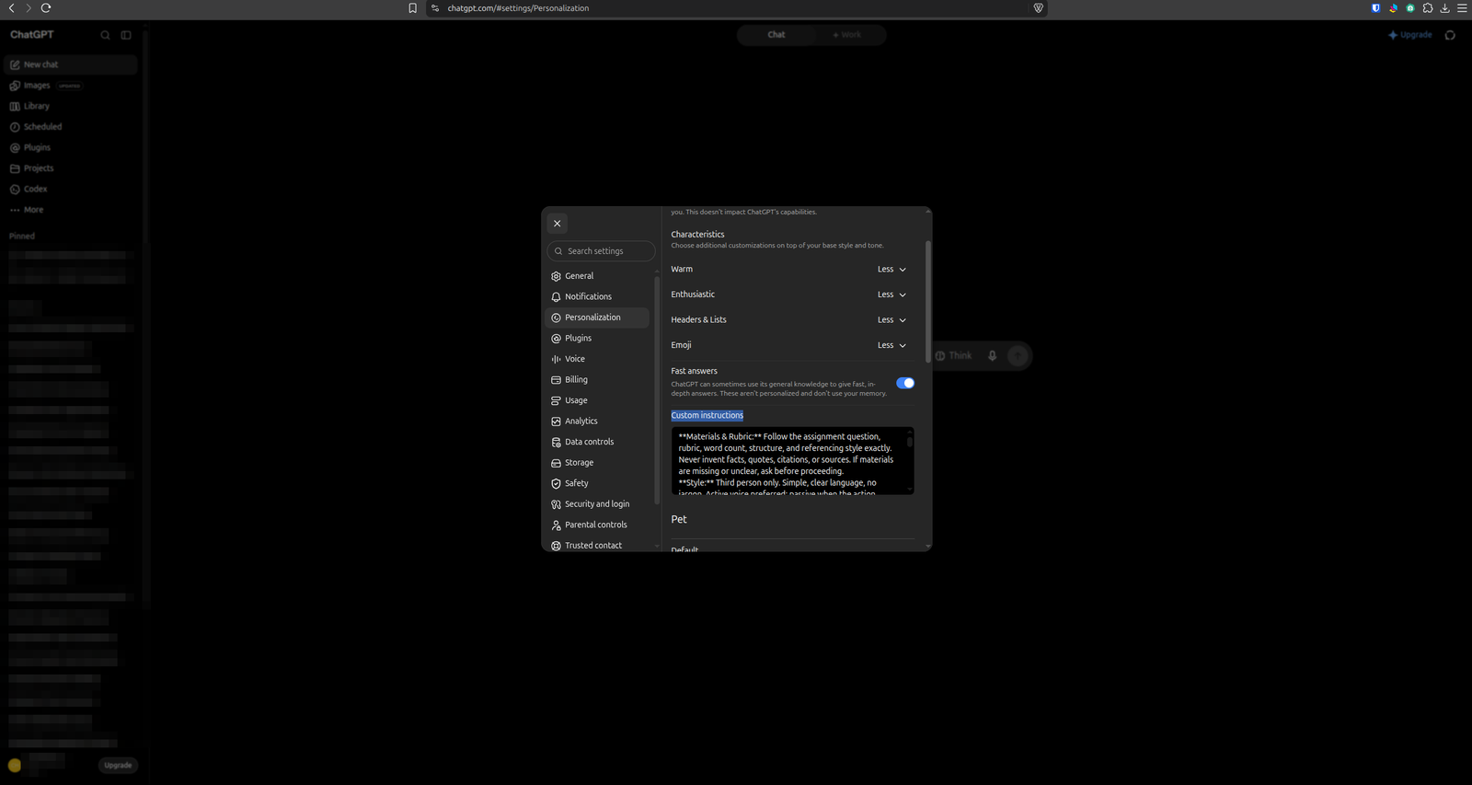Open Scheduled in the ChatGPT sidebar

point(71,127)
